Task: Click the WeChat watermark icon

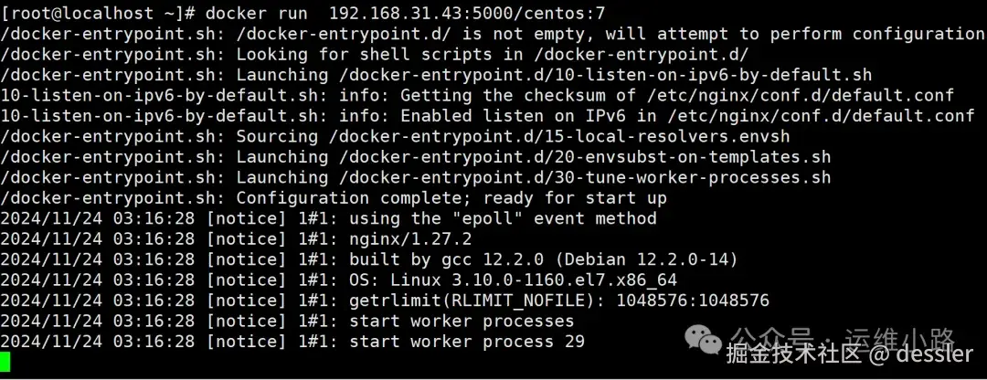Action: [x=704, y=340]
